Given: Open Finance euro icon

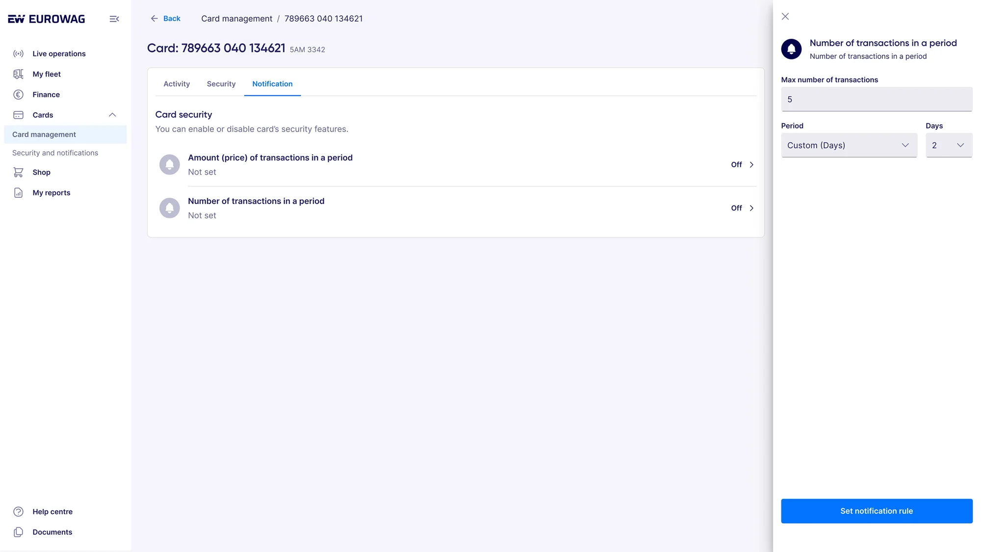Looking at the screenshot, I should point(18,95).
